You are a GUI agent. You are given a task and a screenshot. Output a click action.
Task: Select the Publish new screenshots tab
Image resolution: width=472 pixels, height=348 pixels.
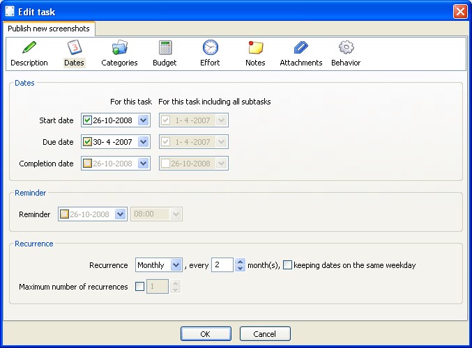pos(49,29)
